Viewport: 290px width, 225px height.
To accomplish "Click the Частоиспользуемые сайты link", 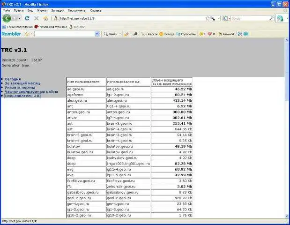I will point(31,91).
